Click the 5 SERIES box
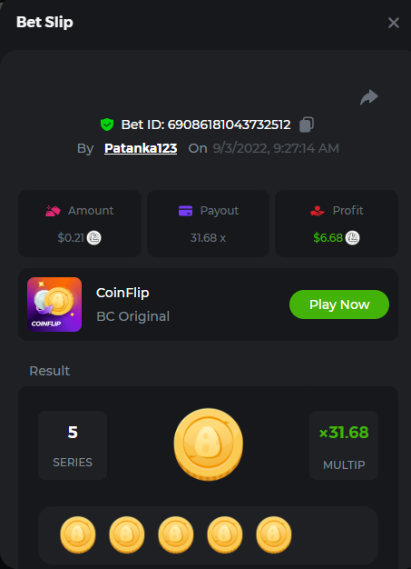Image resolution: width=411 pixels, height=569 pixels. pos(73,445)
